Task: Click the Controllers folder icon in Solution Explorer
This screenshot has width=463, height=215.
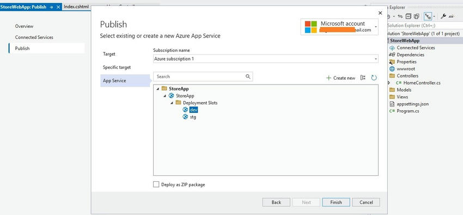Action: tap(392, 76)
